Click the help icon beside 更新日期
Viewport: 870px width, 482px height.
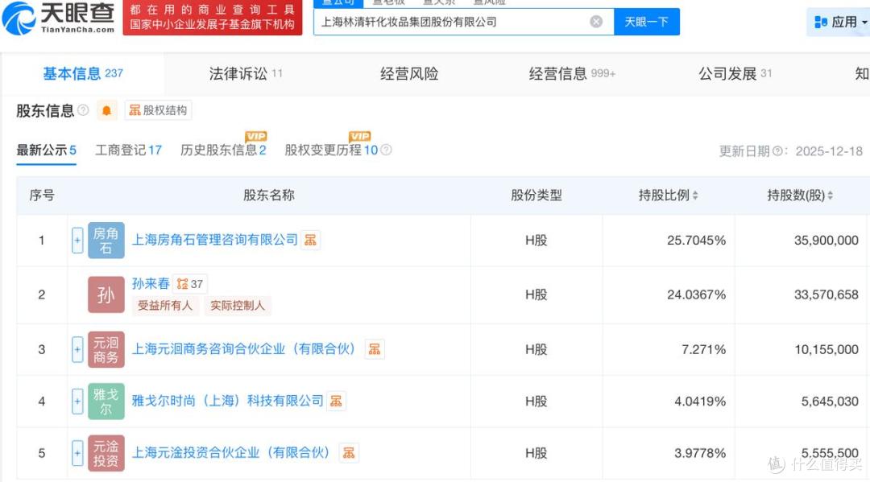(777, 150)
